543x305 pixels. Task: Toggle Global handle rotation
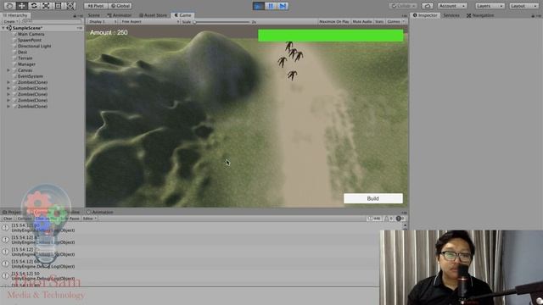[120, 6]
